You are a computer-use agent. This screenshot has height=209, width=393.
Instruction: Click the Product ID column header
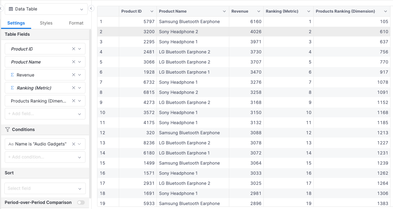pos(138,11)
